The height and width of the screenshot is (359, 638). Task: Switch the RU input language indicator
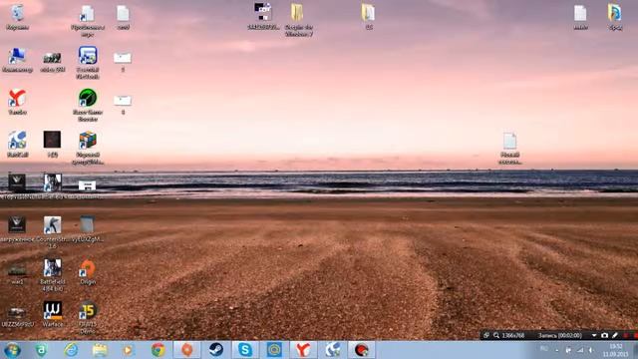pos(544,349)
